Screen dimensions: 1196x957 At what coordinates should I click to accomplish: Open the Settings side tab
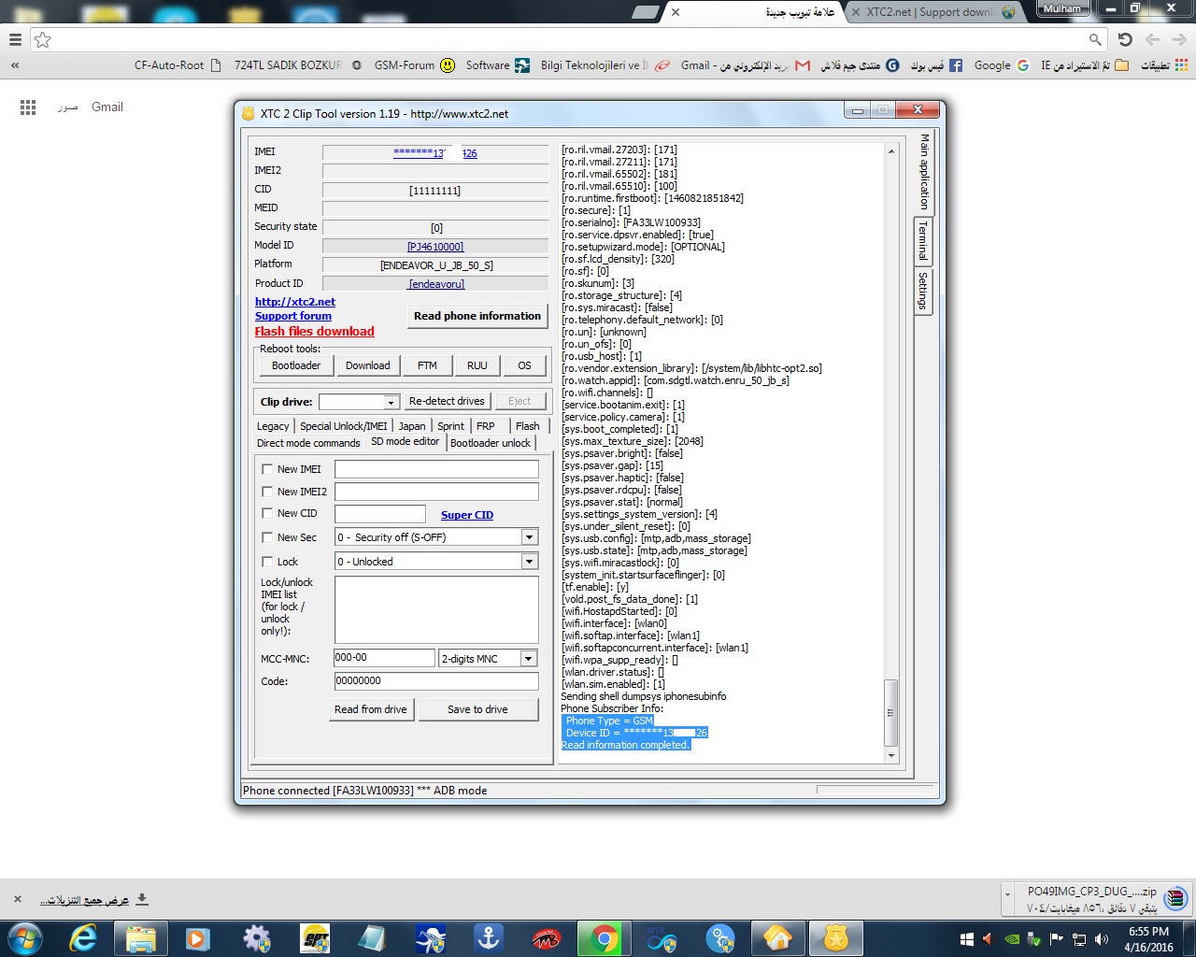pyautogui.click(x=923, y=291)
